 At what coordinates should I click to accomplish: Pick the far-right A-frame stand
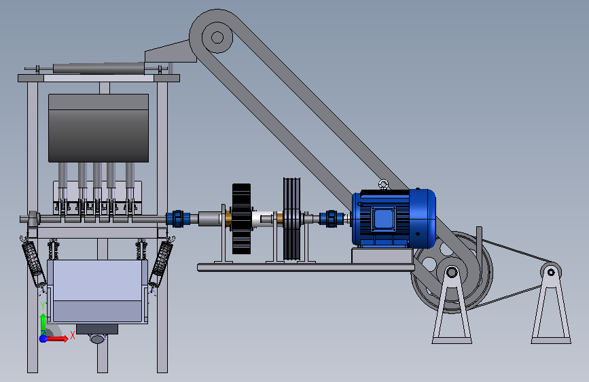[x=551, y=305]
